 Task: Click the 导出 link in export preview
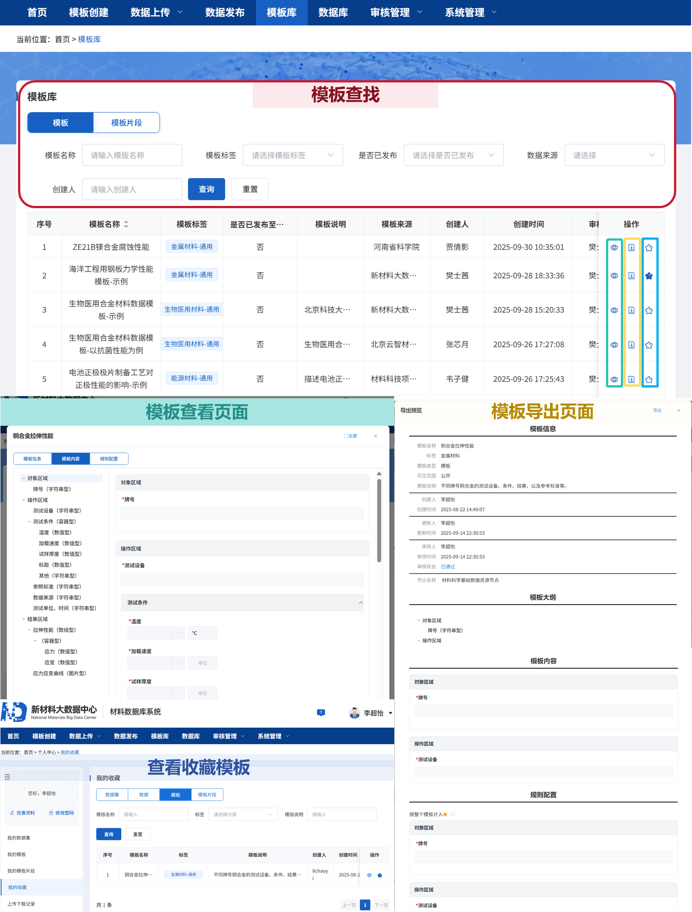point(657,410)
